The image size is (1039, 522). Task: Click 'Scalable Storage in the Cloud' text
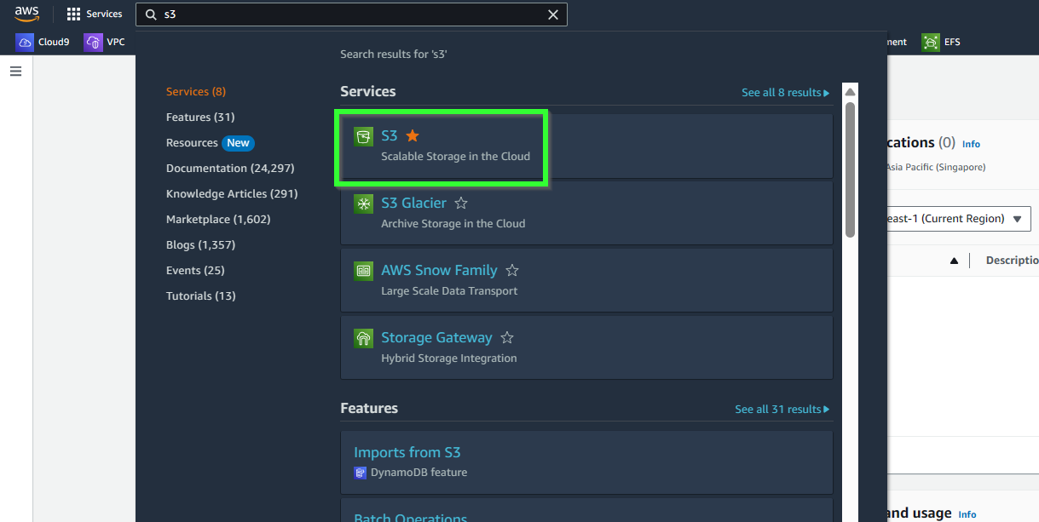pyautogui.click(x=456, y=157)
